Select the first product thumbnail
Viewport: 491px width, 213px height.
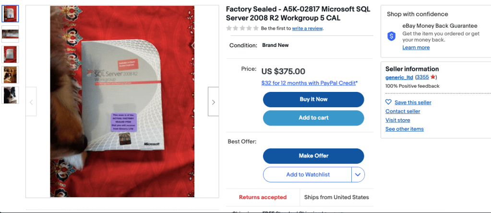click(11, 14)
